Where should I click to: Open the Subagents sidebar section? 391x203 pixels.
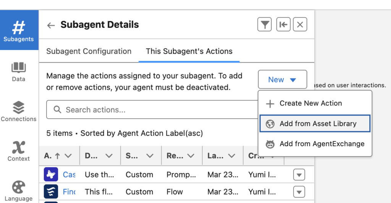click(x=19, y=30)
